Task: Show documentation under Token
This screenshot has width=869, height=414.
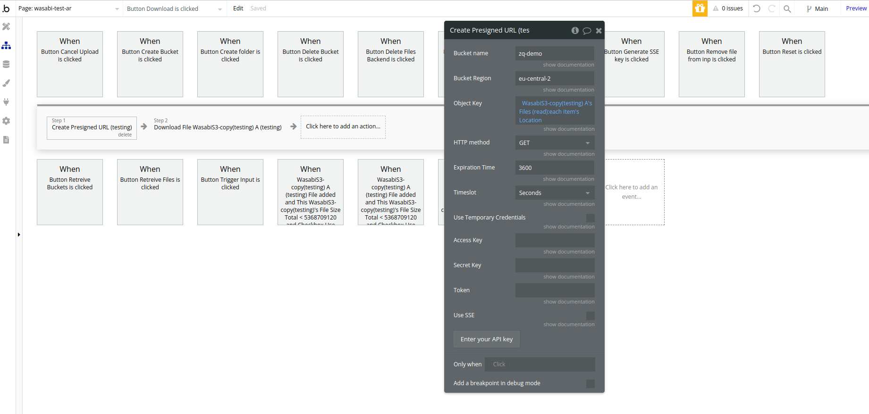Action: point(569,302)
